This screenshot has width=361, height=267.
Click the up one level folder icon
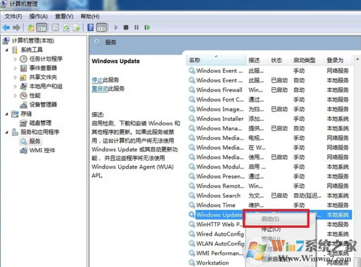tap(31, 28)
